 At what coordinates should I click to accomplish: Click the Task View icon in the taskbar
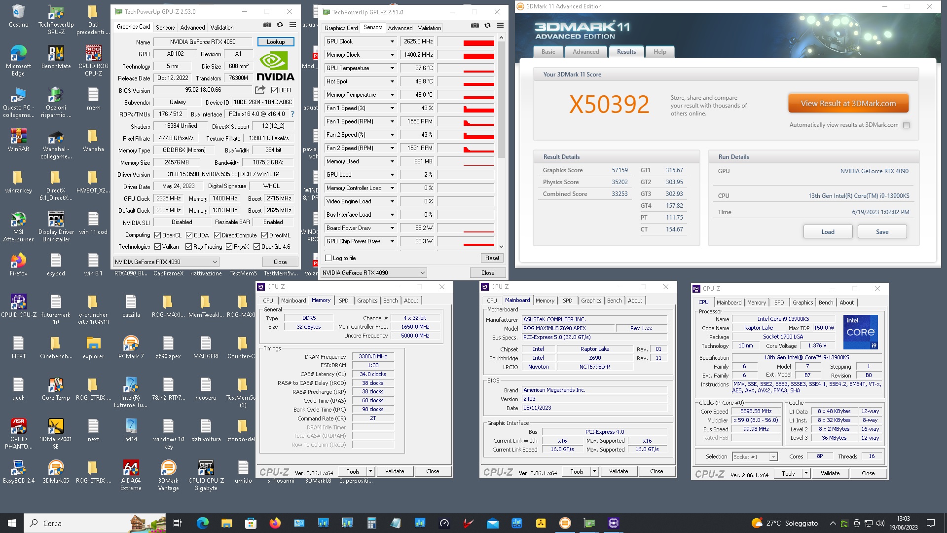click(x=178, y=523)
